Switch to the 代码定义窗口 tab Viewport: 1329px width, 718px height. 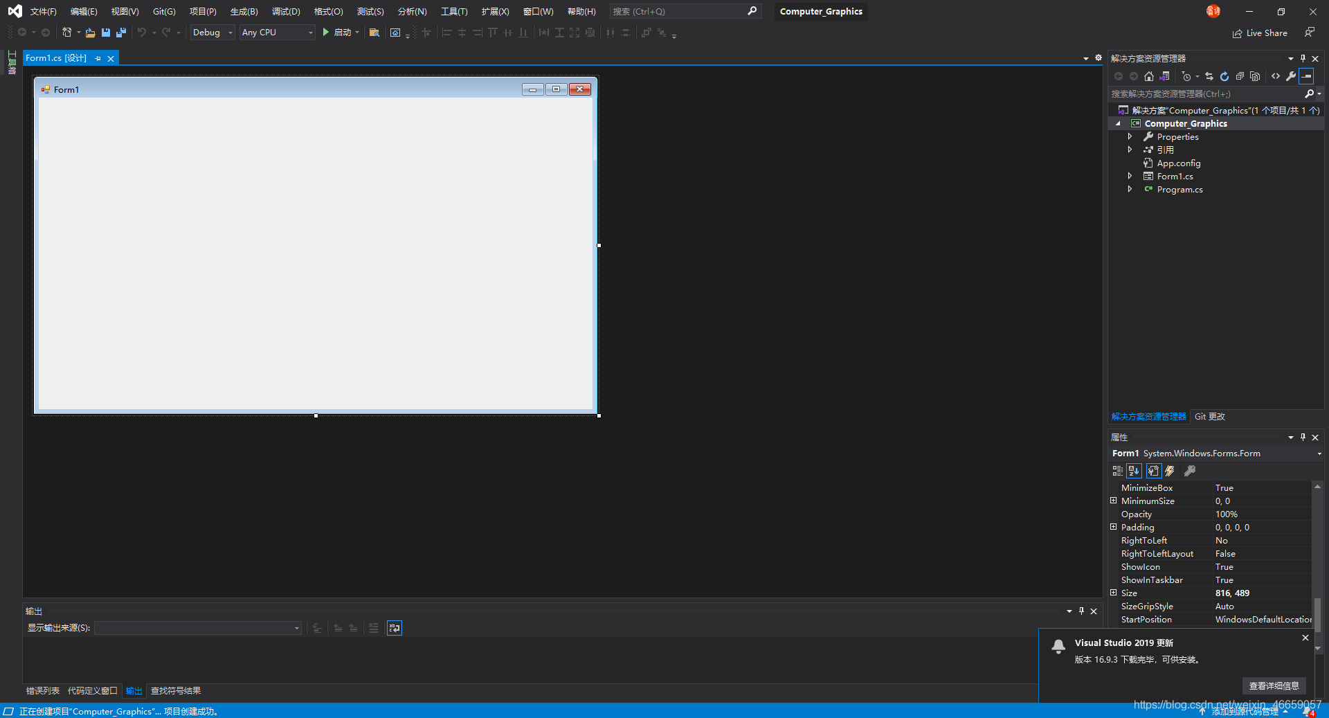(93, 691)
